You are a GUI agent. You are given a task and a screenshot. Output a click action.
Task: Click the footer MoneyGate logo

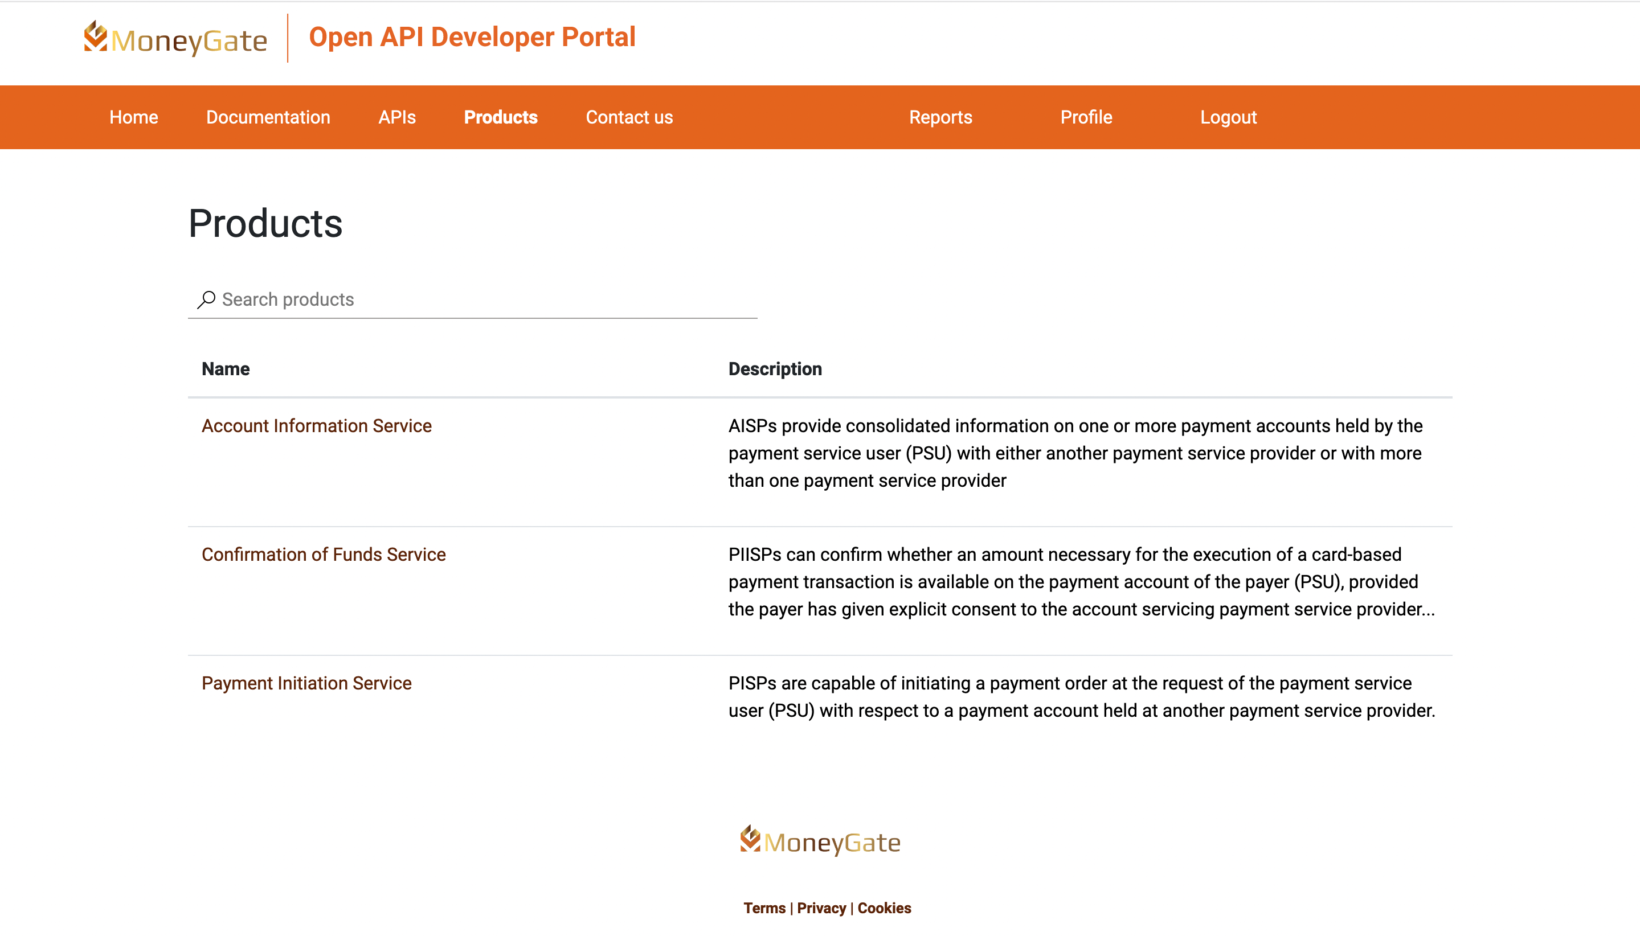click(820, 841)
